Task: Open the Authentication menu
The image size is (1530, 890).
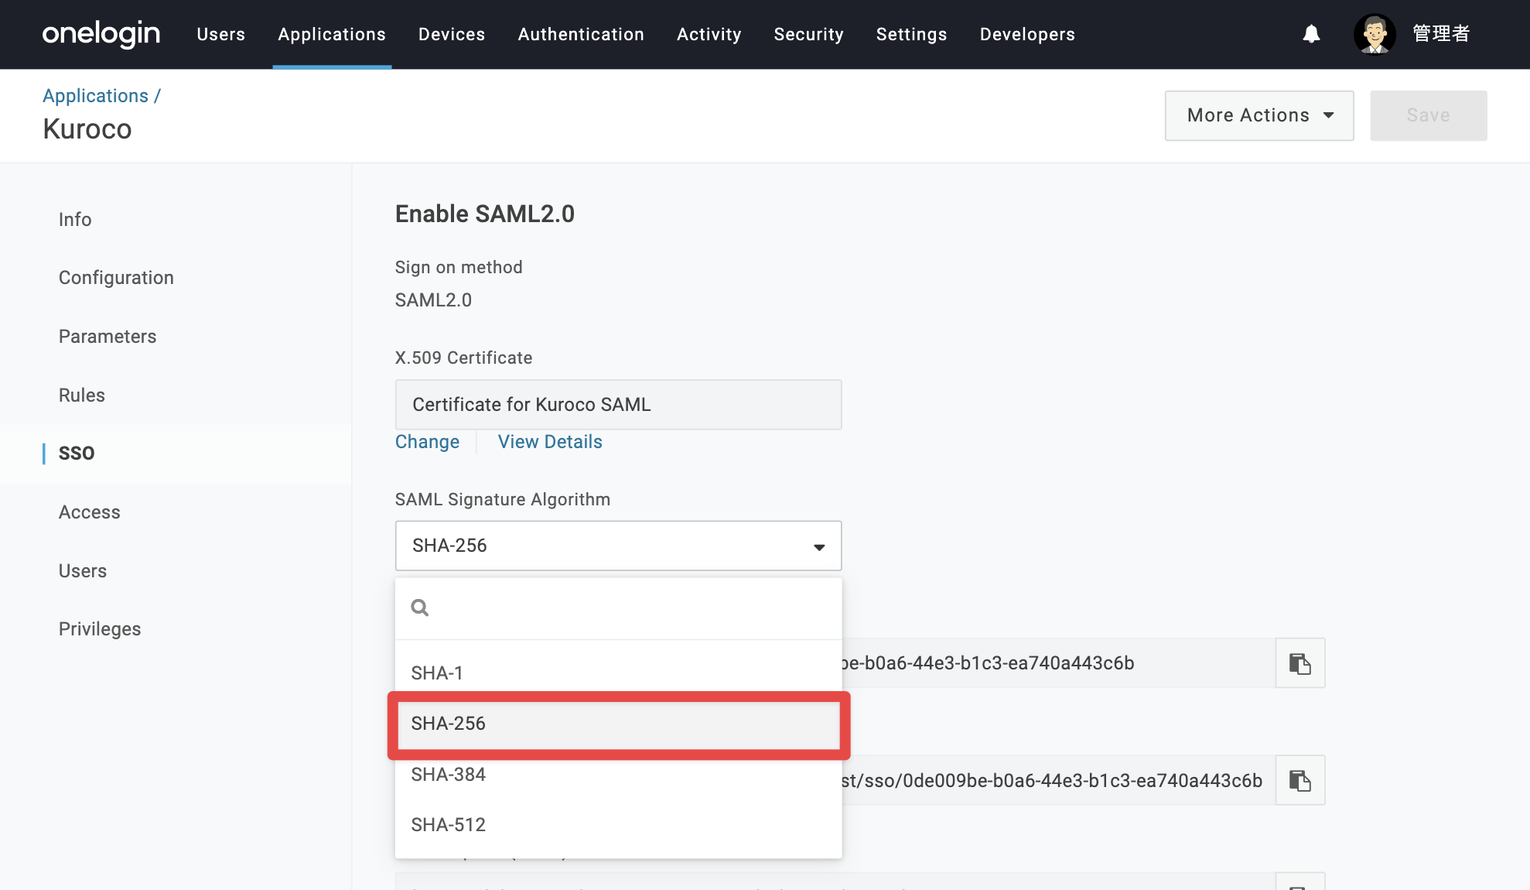Action: point(581,34)
